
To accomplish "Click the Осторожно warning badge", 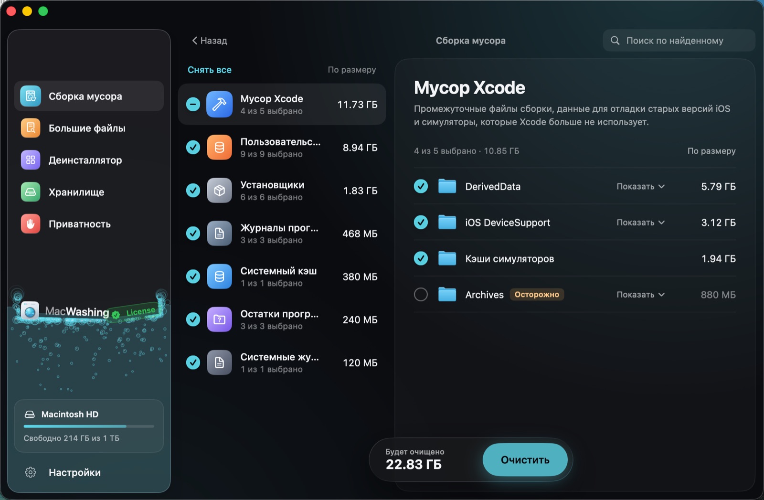I will point(537,294).
